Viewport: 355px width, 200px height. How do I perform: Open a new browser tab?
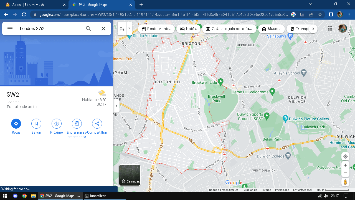141,5
